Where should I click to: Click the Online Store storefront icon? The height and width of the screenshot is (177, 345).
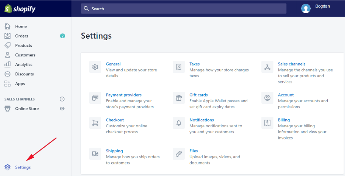coord(7,109)
